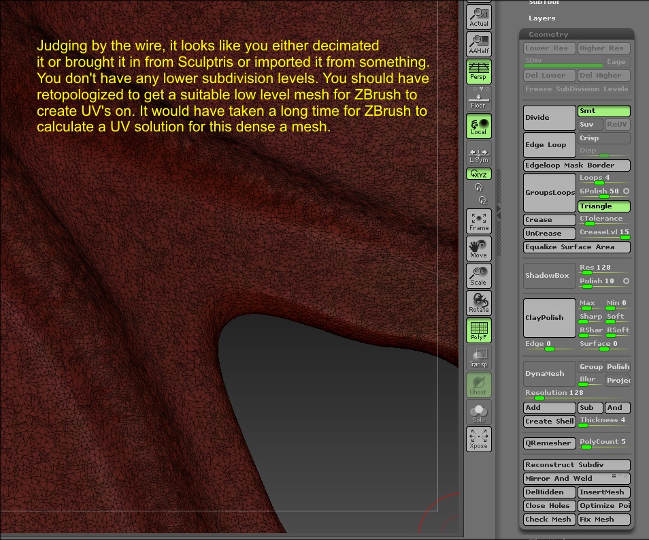Toggle Transp transparency mode

(x=479, y=358)
